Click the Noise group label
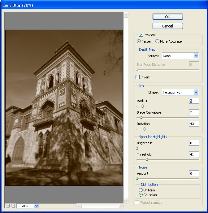Screen dimensions: 208x213 click(x=143, y=167)
